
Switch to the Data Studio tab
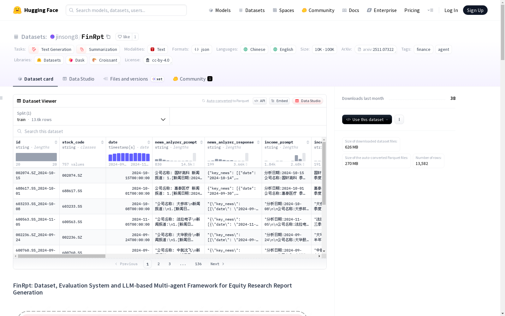coord(78,79)
